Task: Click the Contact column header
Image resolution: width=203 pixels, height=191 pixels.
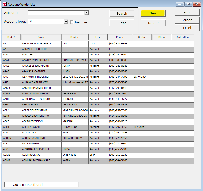Action: coord(75,37)
